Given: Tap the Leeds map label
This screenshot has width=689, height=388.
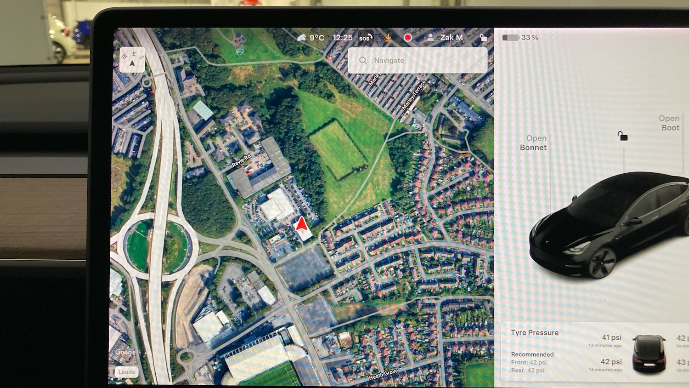Looking at the screenshot, I should tap(126, 372).
